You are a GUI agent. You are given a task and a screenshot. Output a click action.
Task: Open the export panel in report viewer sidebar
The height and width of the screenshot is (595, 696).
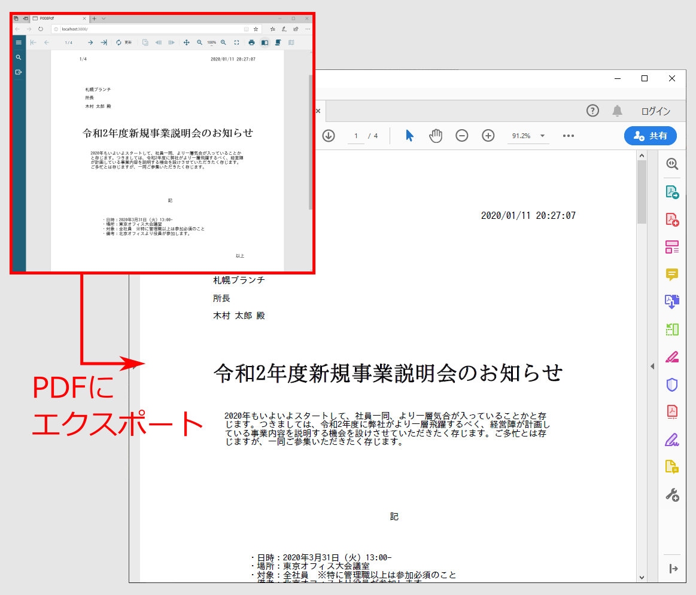click(19, 72)
